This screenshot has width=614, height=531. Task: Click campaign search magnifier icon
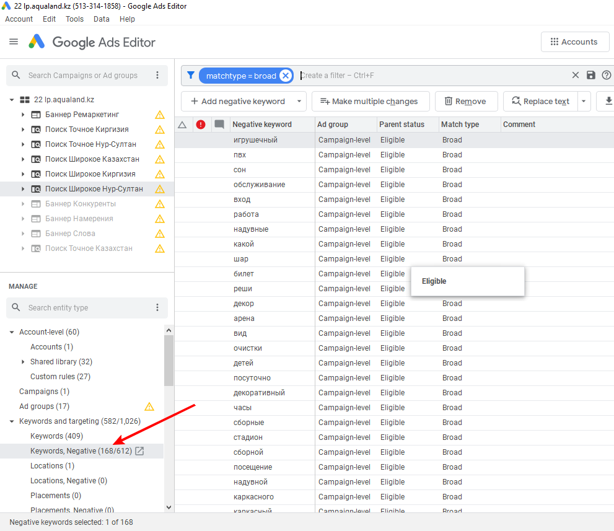coord(16,75)
